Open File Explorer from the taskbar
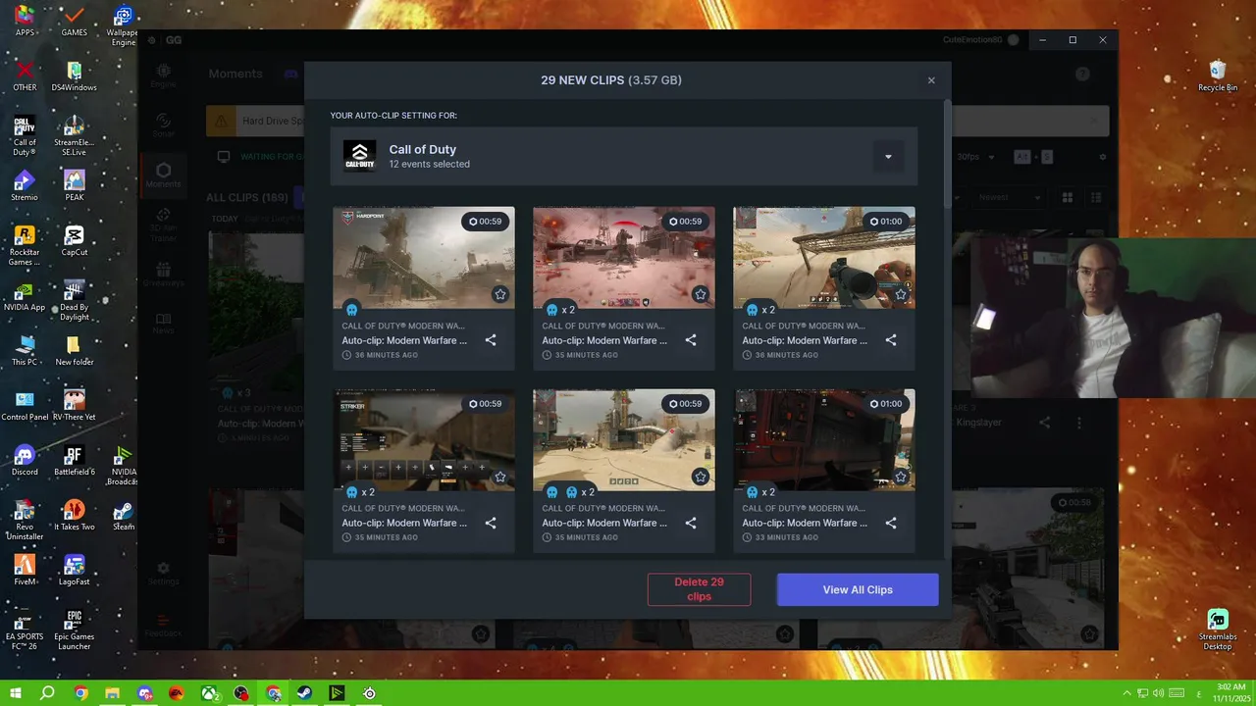Screen dimensions: 1256x706 [x=113, y=693]
